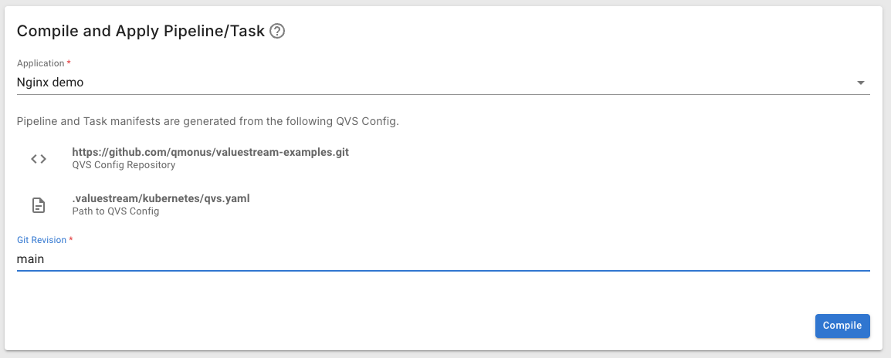Click the gray underline below Nginx demo

click(x=443, y=94)
